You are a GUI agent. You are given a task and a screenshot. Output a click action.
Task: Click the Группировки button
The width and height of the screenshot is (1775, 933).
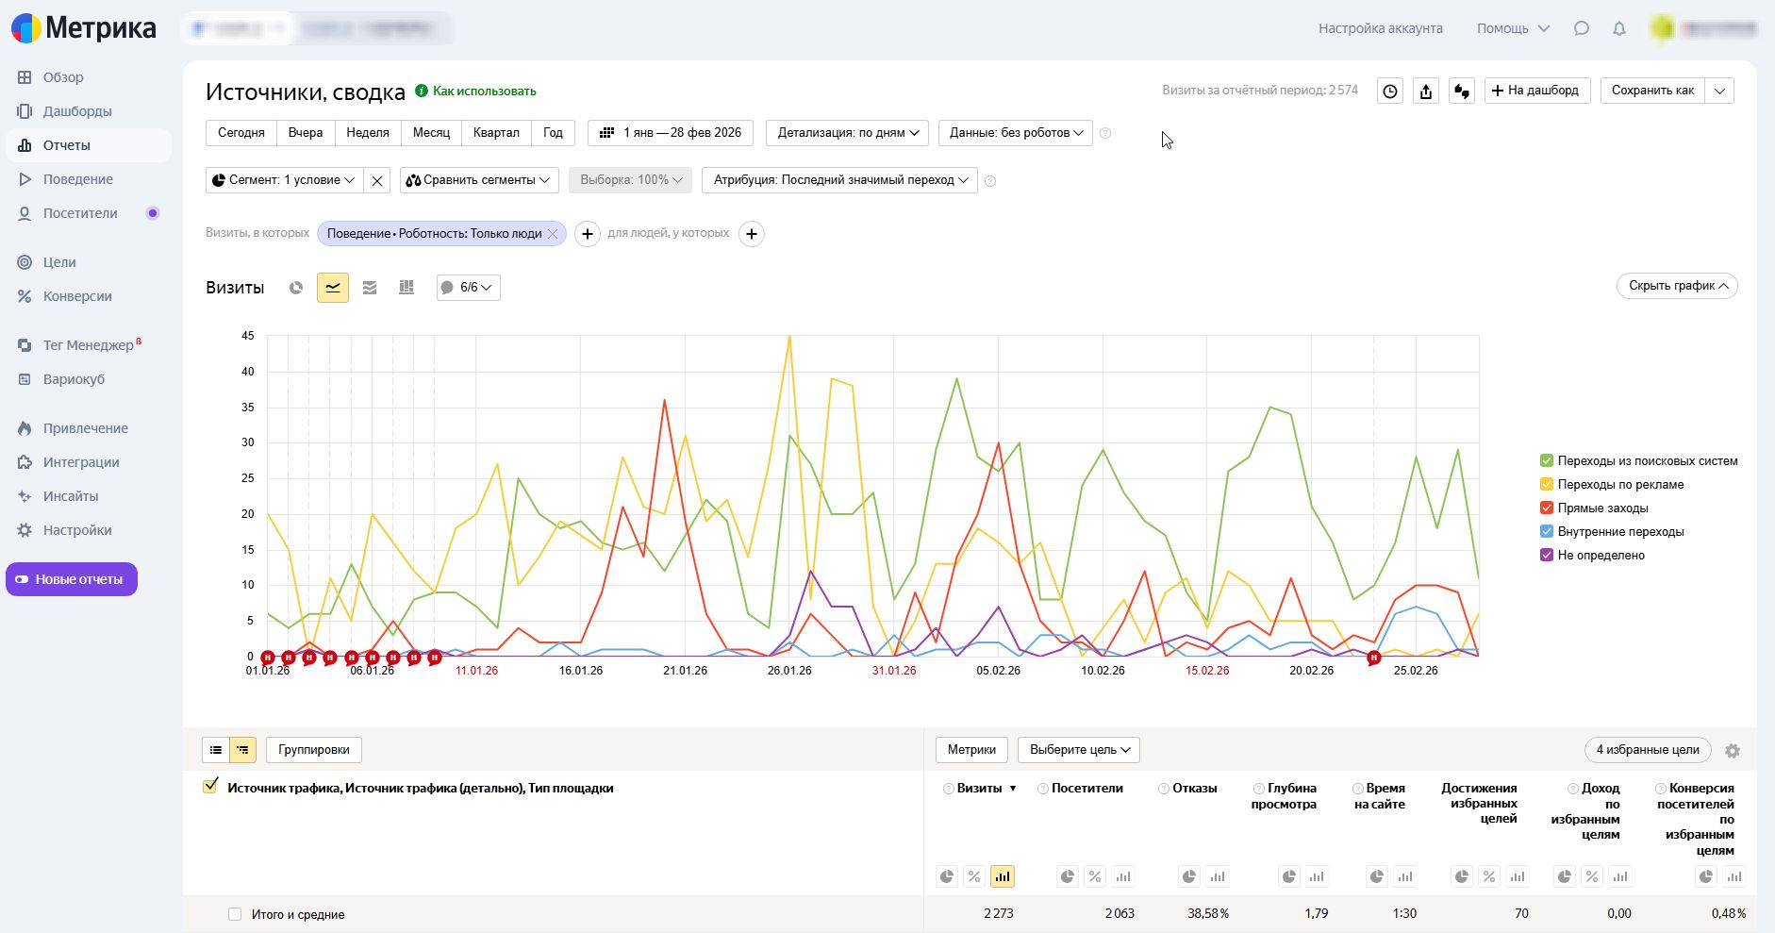coord(314,750)
